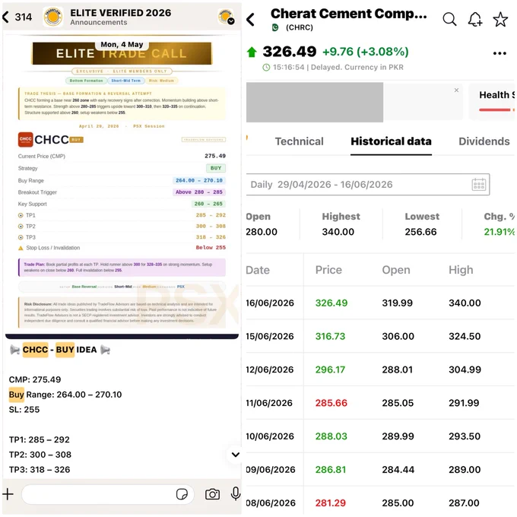Select the Historical data tab
The image size is (517, 517).
tap(391, 141)
